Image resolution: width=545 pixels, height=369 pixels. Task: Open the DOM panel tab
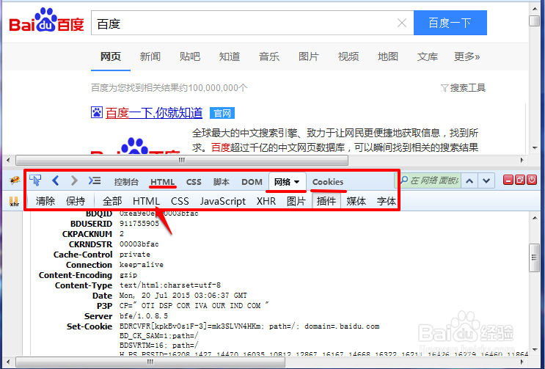(252, 182)
